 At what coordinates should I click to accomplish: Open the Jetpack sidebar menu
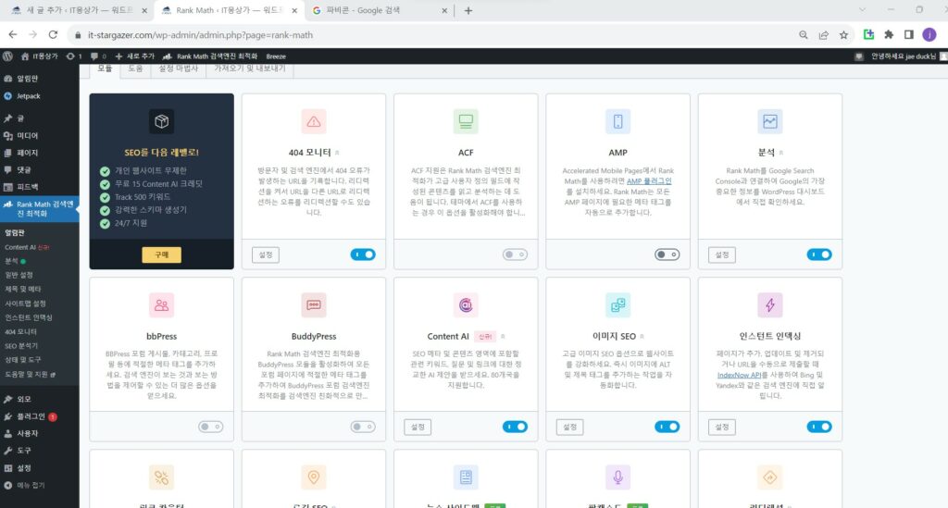[x=39, y=96]
